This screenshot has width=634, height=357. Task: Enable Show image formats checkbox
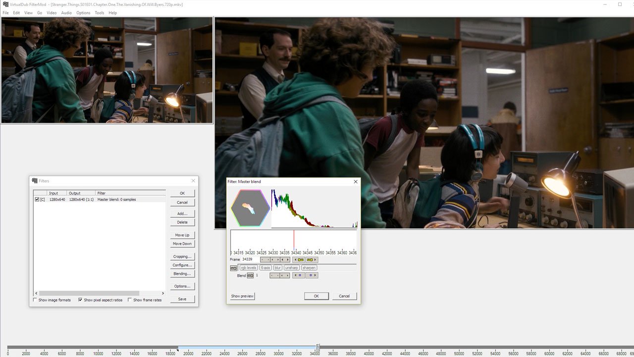pyautogui.click(x=35, y=300)
